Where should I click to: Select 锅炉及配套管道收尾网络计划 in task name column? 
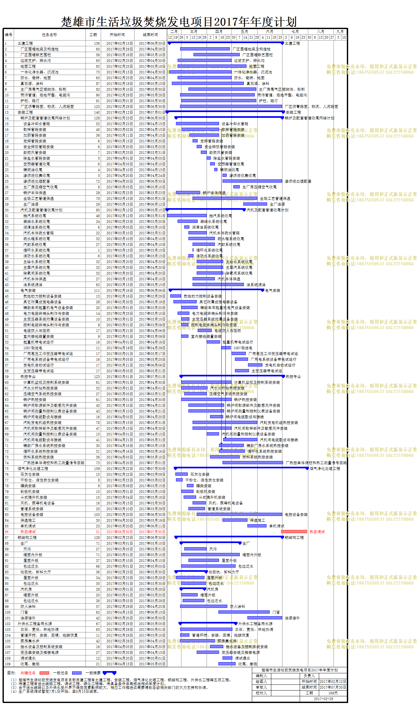click(x=45, y=118)
